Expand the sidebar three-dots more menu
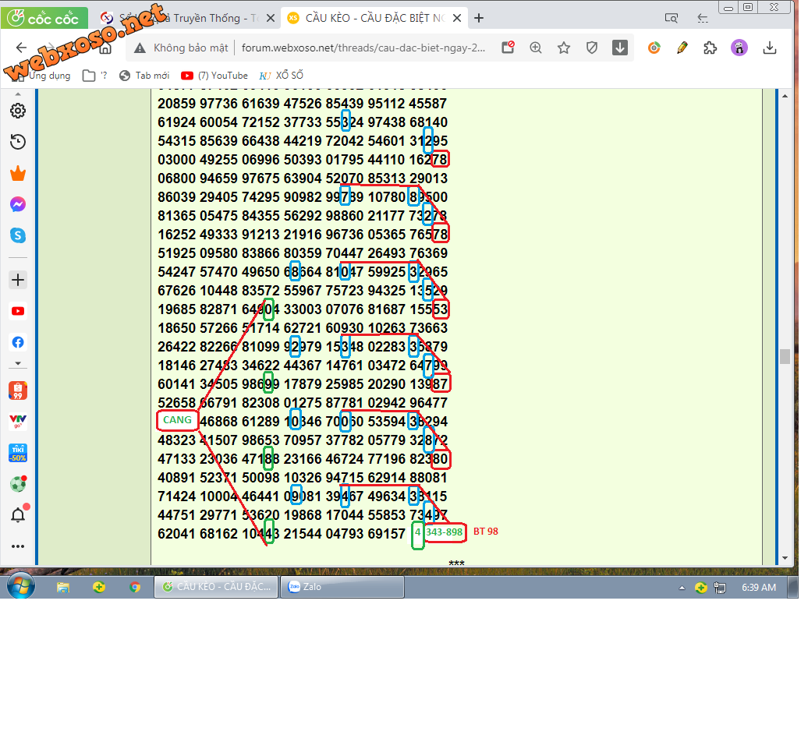This screenshot has height=742, width=808. coord(17,546)
